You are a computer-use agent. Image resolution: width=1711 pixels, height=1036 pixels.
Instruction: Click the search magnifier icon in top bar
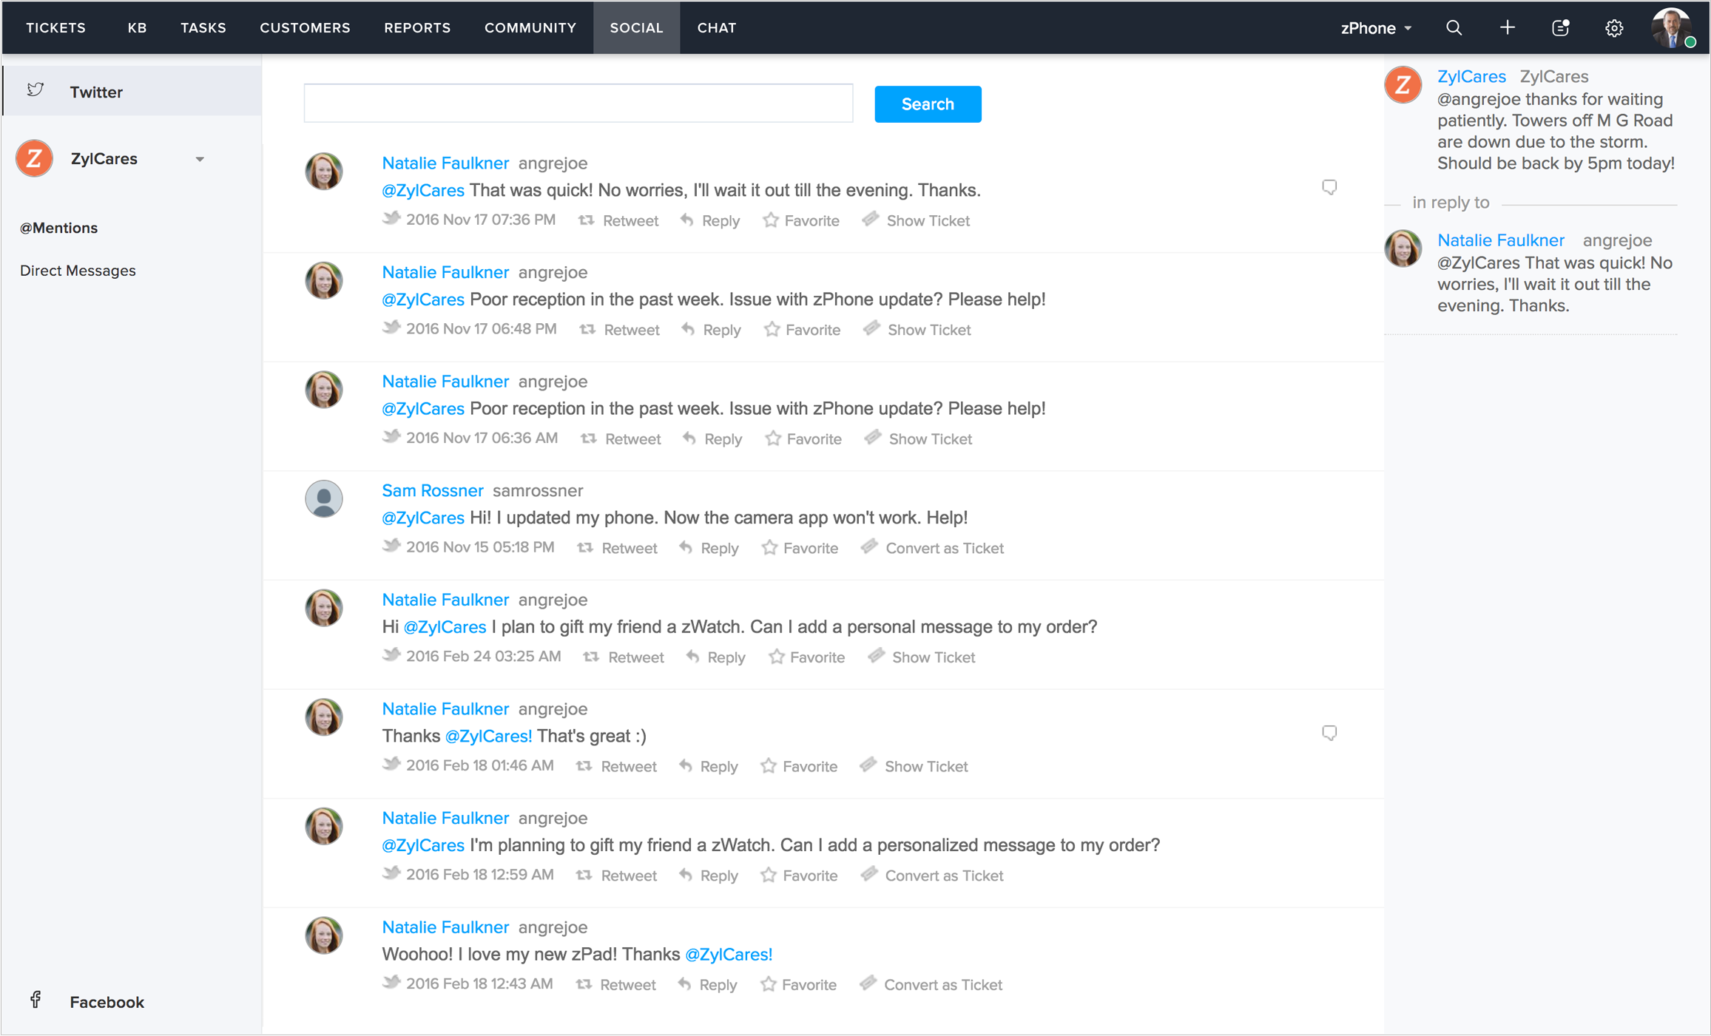pyautogui.click(x=1454, y=28)
